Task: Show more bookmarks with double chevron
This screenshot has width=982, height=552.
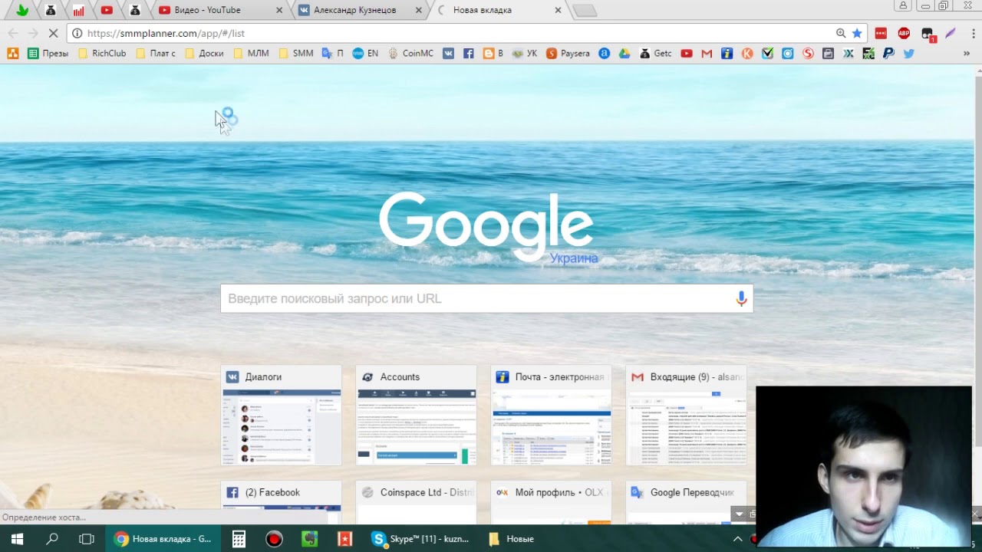Action: [x=967, y=53]
